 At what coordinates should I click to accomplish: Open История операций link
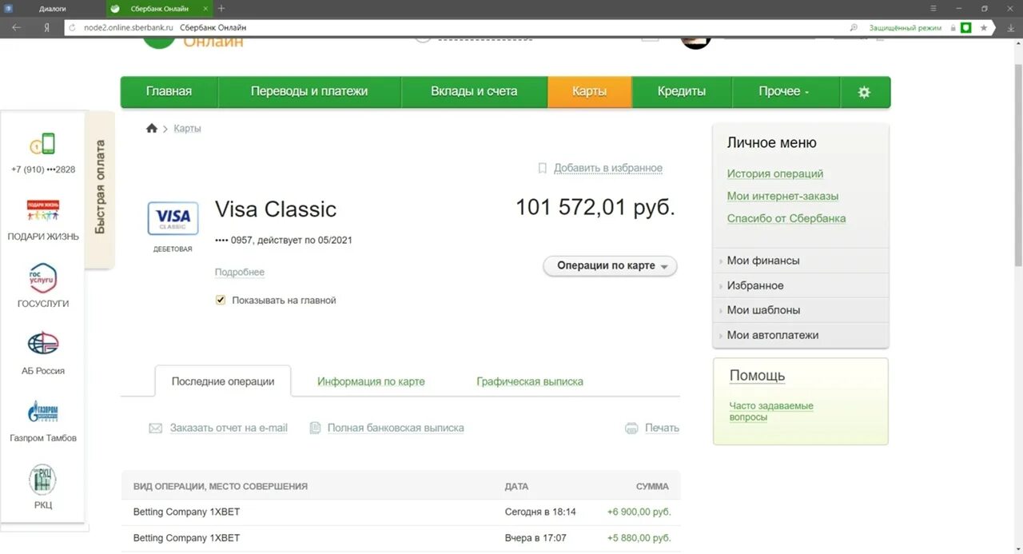775,173
